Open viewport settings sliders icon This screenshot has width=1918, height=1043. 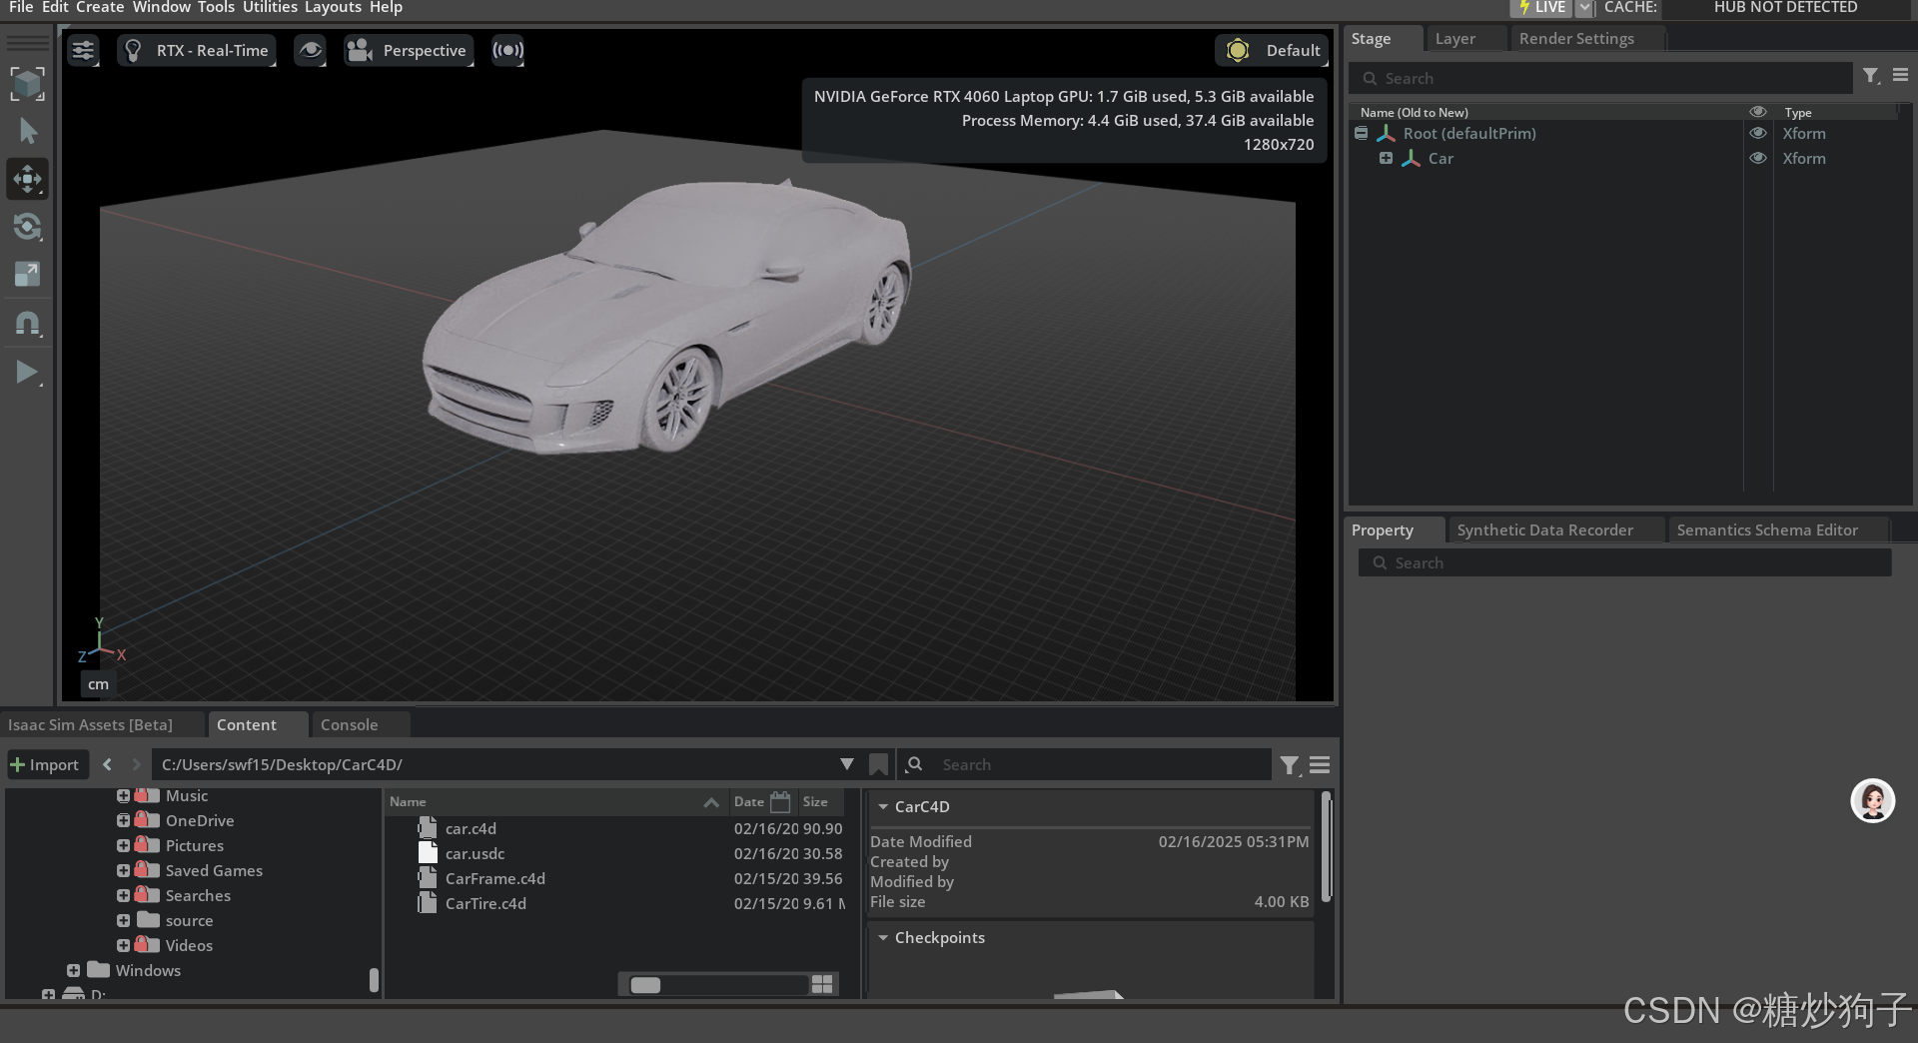84,51
